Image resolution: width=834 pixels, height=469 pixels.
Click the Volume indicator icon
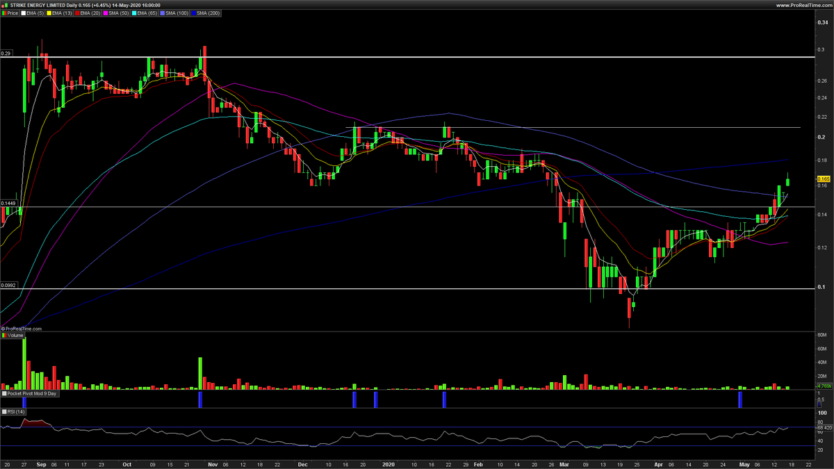coord(5,334)
